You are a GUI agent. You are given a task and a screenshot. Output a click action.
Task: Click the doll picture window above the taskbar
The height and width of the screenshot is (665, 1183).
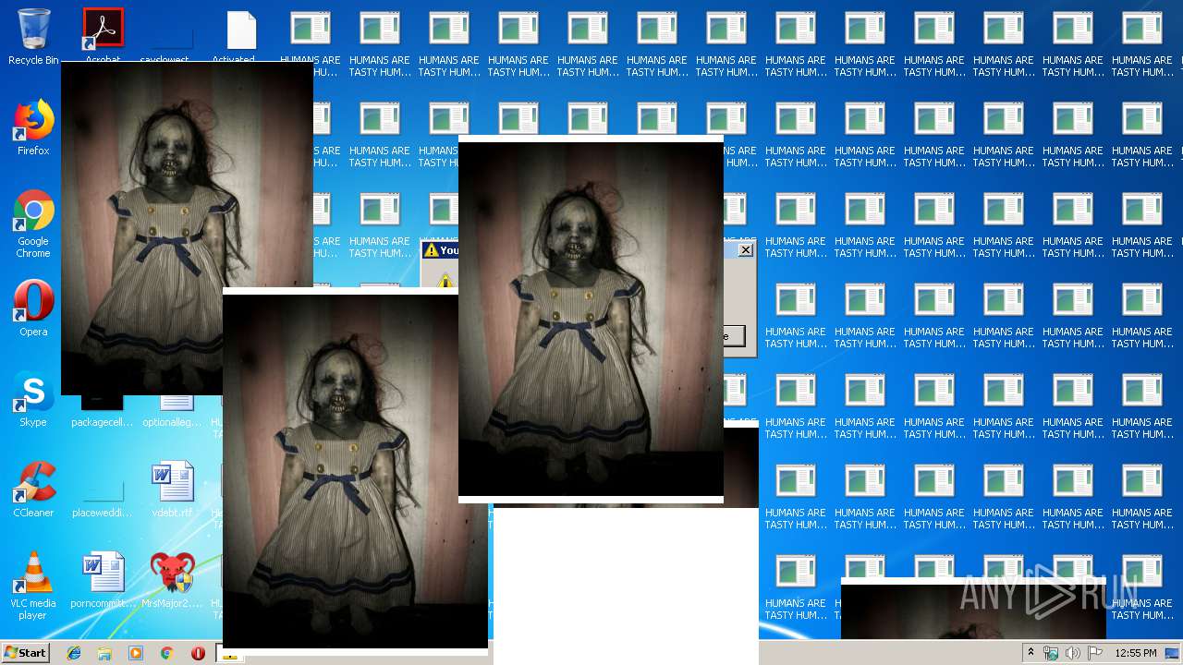(355, 471)
